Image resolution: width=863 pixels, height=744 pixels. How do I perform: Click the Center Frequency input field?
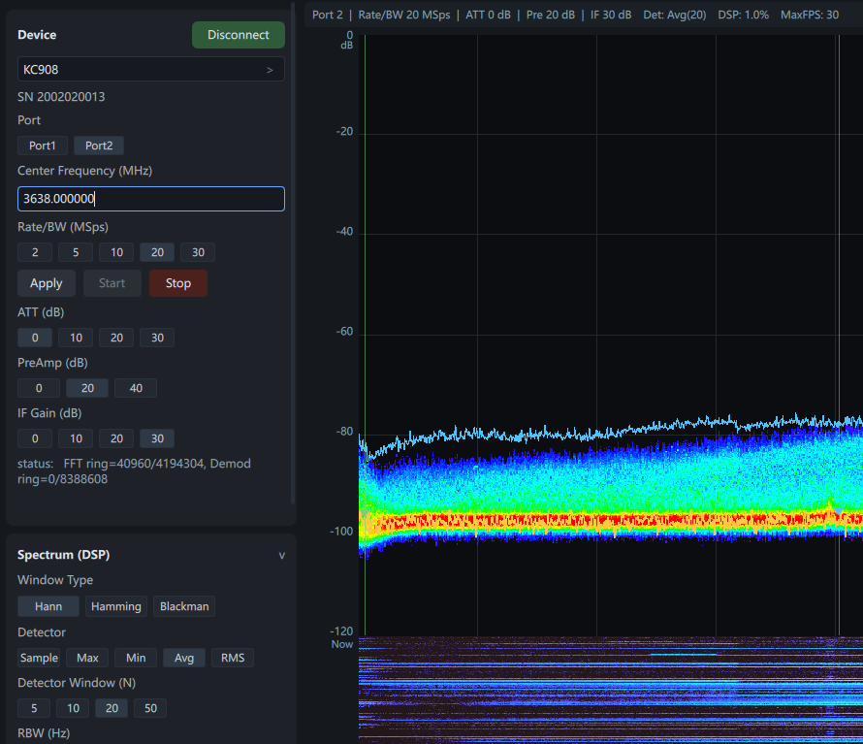click(150, 198)
